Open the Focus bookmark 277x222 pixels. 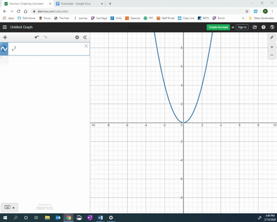click(x=45, y=18)
